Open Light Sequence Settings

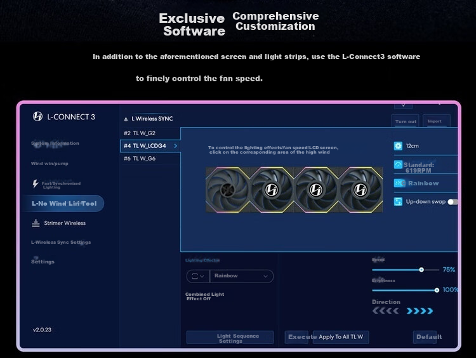pos(230,338)
